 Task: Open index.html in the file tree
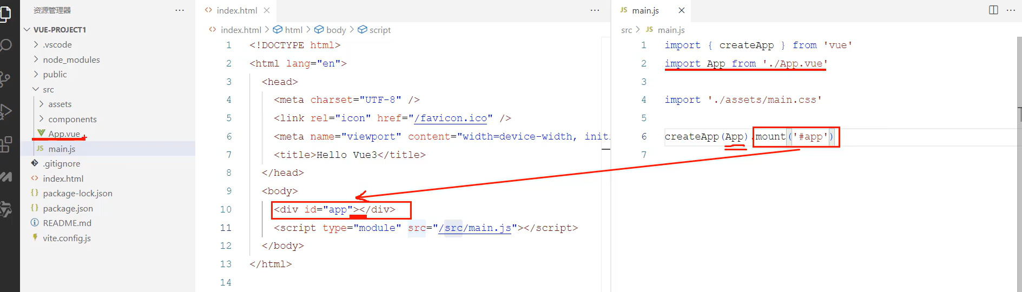pyautogui.click(x=63, y=178)
